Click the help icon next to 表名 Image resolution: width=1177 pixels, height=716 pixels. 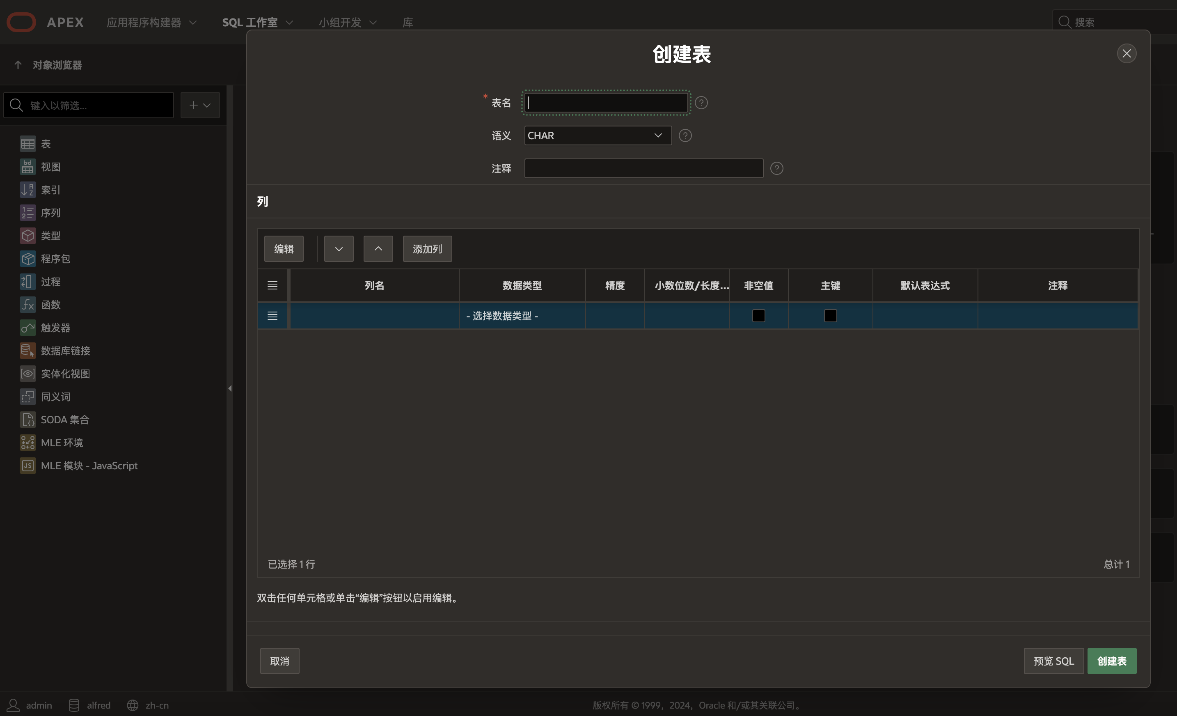click(701, 103)
